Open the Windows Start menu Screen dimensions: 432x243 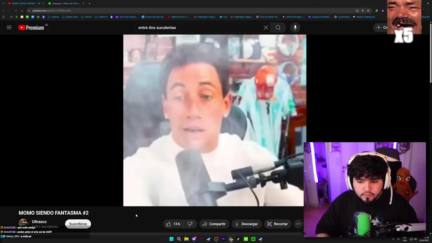point(171,239)
